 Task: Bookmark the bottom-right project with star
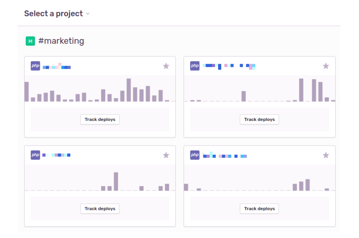point(326,155)
